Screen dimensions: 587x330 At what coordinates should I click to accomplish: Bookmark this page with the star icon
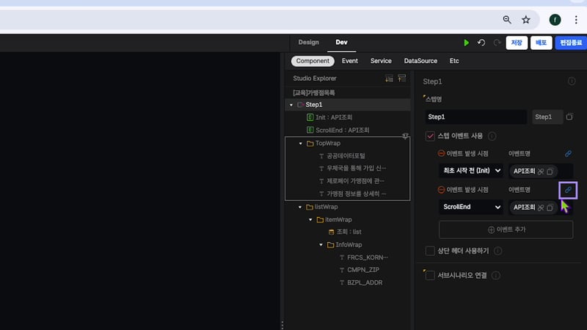526,20
